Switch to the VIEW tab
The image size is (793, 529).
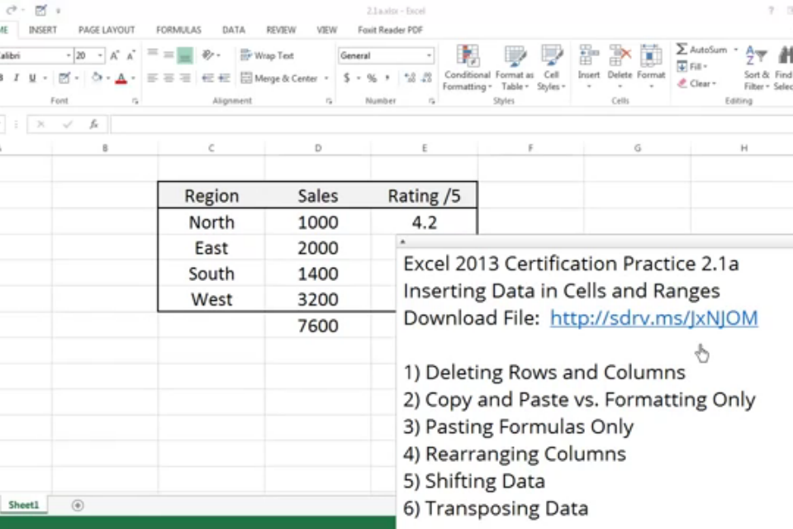[327, 30]
